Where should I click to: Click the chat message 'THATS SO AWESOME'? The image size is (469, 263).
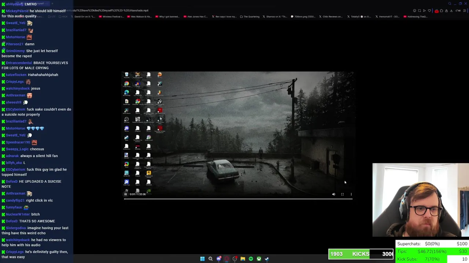click(37, 221)
